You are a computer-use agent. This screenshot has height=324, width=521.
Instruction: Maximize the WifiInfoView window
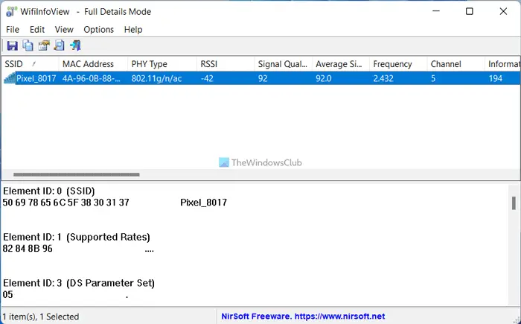coord(470,11)
